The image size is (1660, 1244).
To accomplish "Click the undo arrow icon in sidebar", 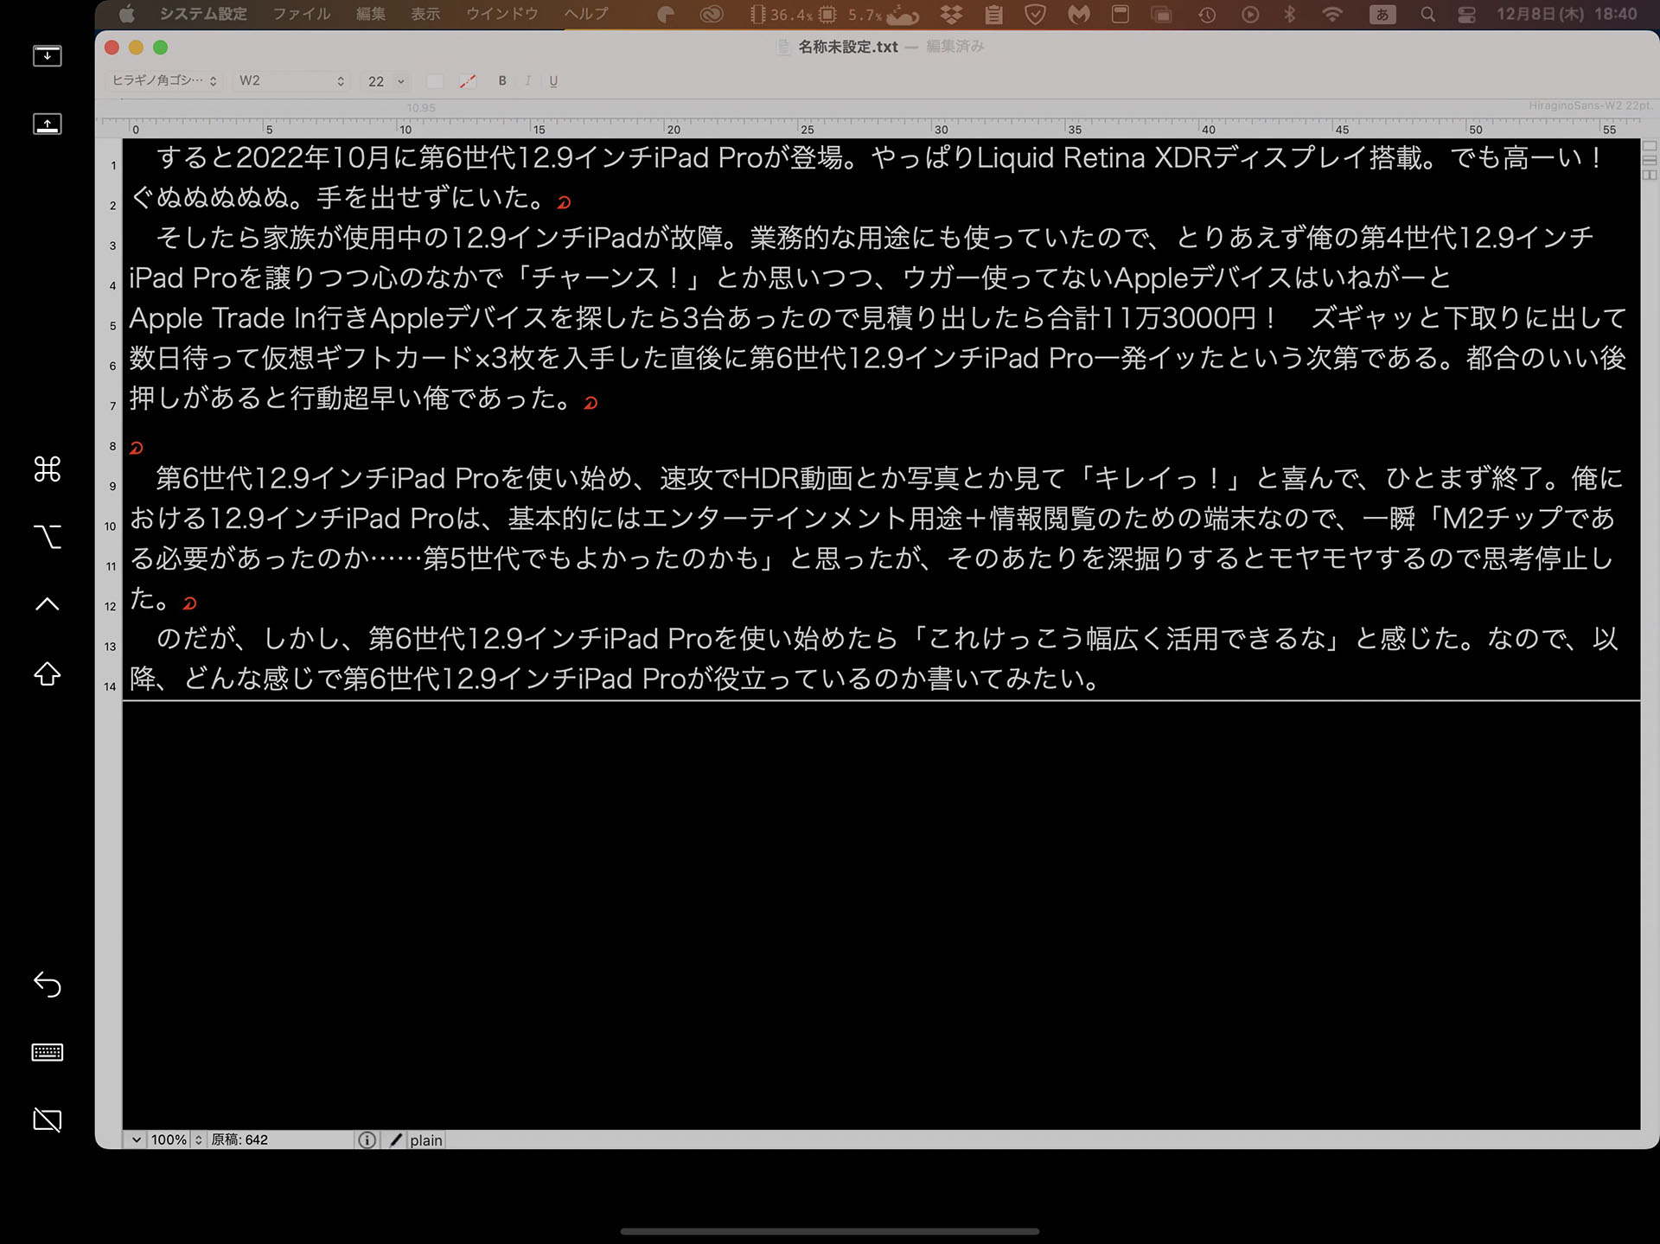I will [x=47, y=984].
